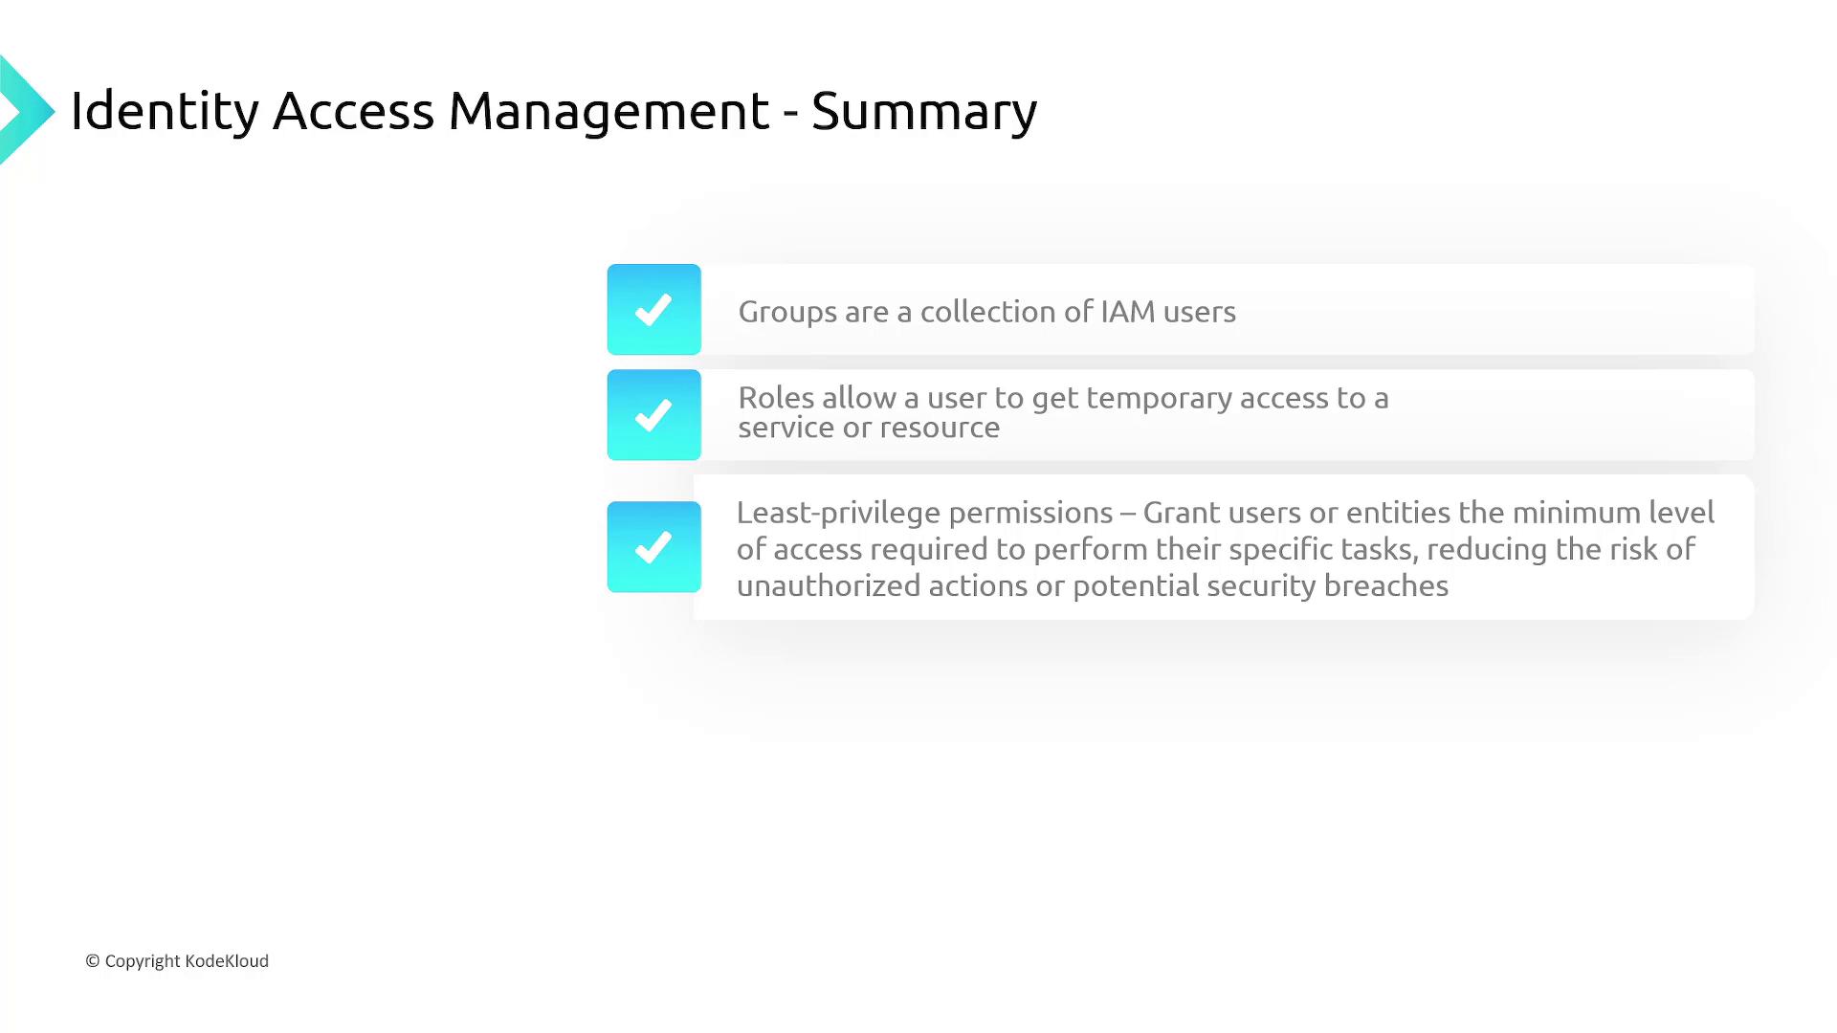Click the checkmark icon beside the Groups statement
Image resolution: width=1837 pixels, height=1033 pixels.
653,310
